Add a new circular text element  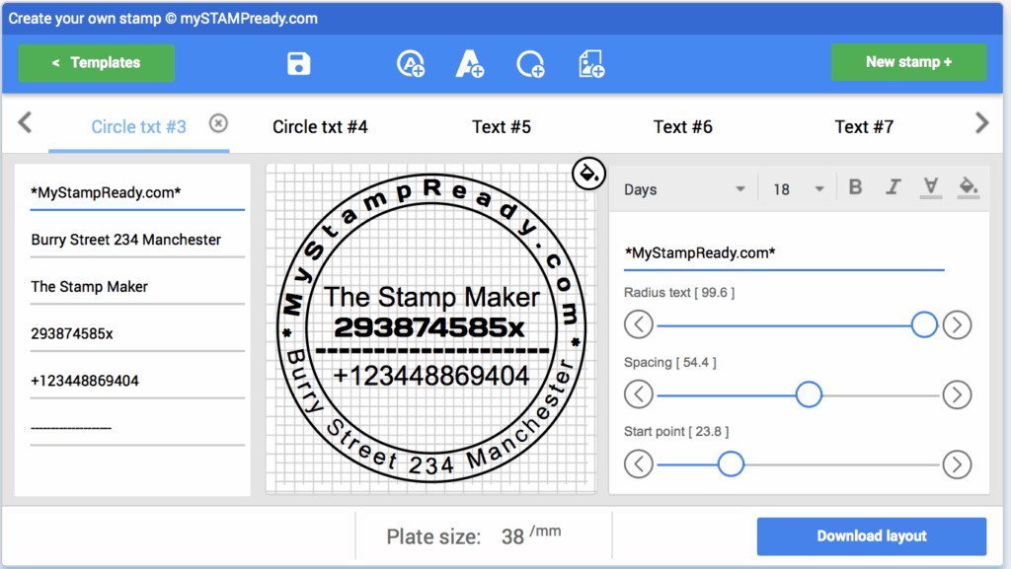411,64
